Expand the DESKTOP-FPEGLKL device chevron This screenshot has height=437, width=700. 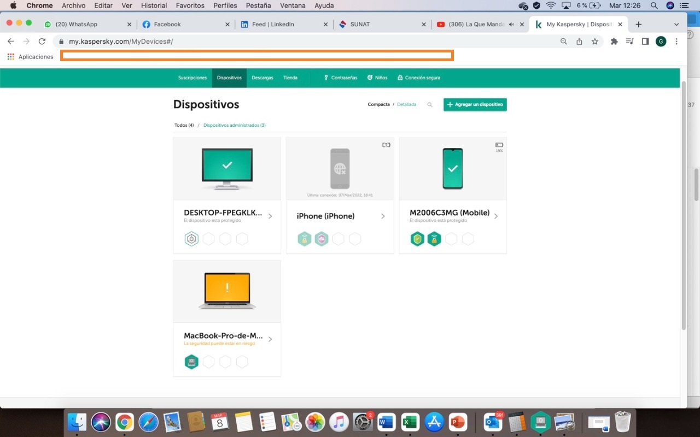pos(270,216)
